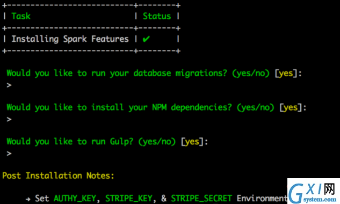Click the green checkmark in the Status column
The width and height of the screenshot is (340, 204).
(x=146, y=39)
